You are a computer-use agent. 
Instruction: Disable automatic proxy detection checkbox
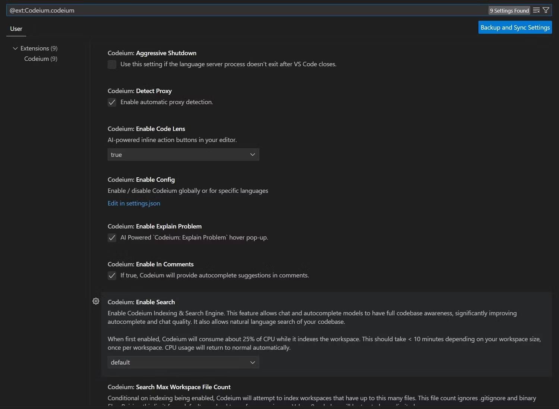click(112, 102)
